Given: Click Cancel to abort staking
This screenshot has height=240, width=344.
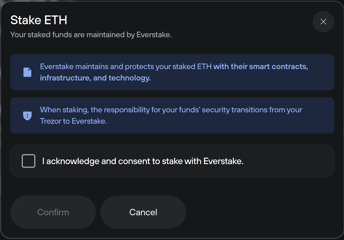Looking at the screenshot, I should [143, 212].
